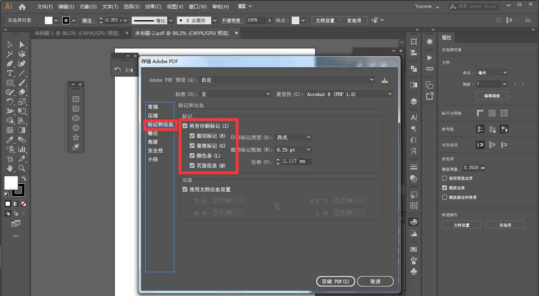Pick the Lasso tool
539x296 pixels.
click(x=22, y=54)
